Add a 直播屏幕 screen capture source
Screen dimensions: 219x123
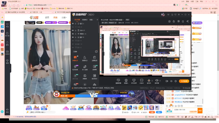point(118,81)
